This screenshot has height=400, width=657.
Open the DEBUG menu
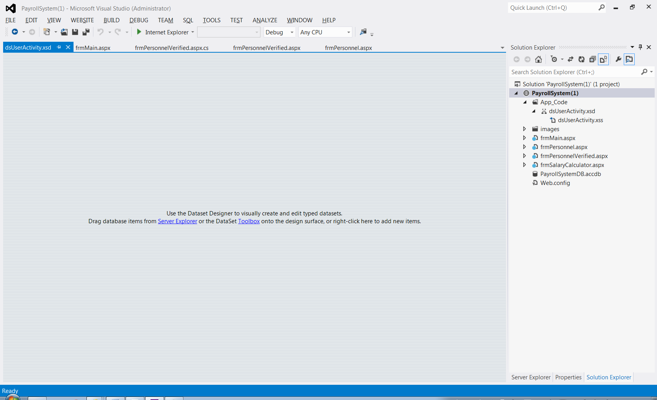click(x=139, y=20)
